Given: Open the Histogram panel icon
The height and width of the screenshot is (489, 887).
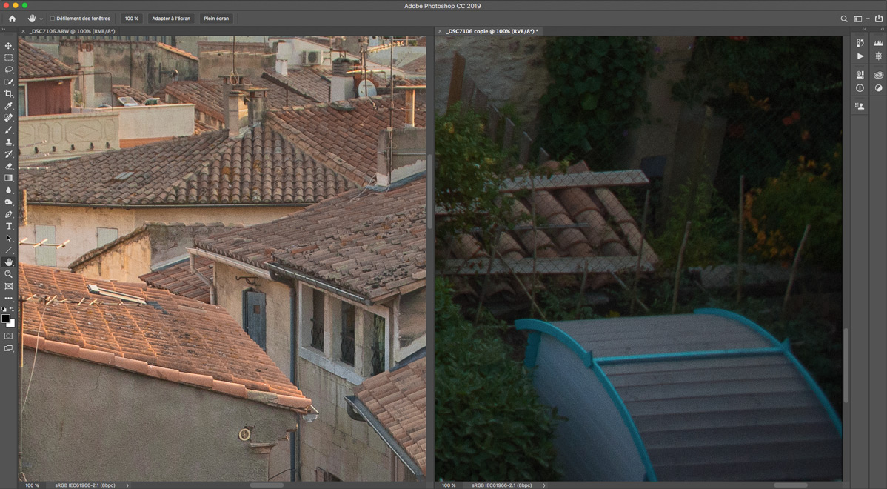Looking at the screenshot, I should point(878,44).
